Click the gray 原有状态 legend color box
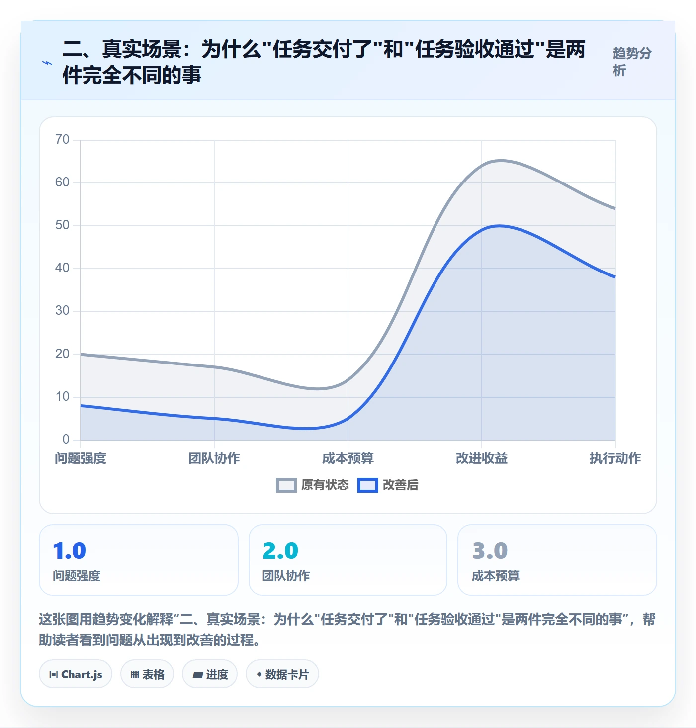This screenshot has height=728, width=696. pyautogui.click(x=286, y=485)
